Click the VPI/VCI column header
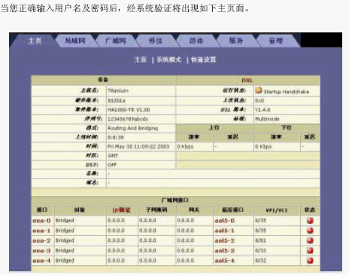 coord(277,210)
